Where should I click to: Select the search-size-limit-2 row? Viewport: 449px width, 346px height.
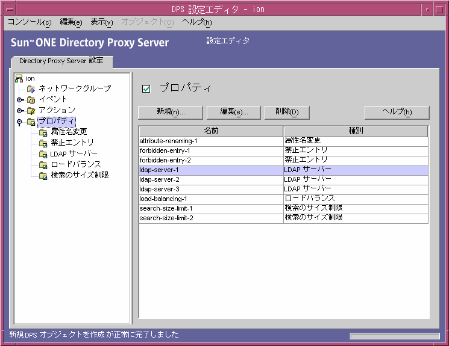283,218
